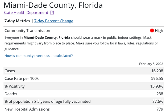166x112 pixels.
Task: Click the red High transmission indicator dot
Action: tap(152, 31)
